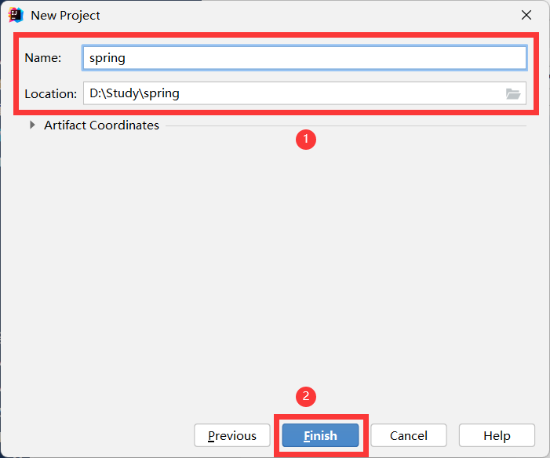Image resolution: width=550 pixels, height=458 pixels.
Task: Click the "Name:" label
Action: point(43,58)
